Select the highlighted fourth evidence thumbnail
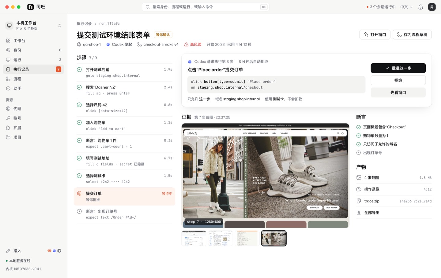Screen dimensions: 441x278 [x=274, y=238]
